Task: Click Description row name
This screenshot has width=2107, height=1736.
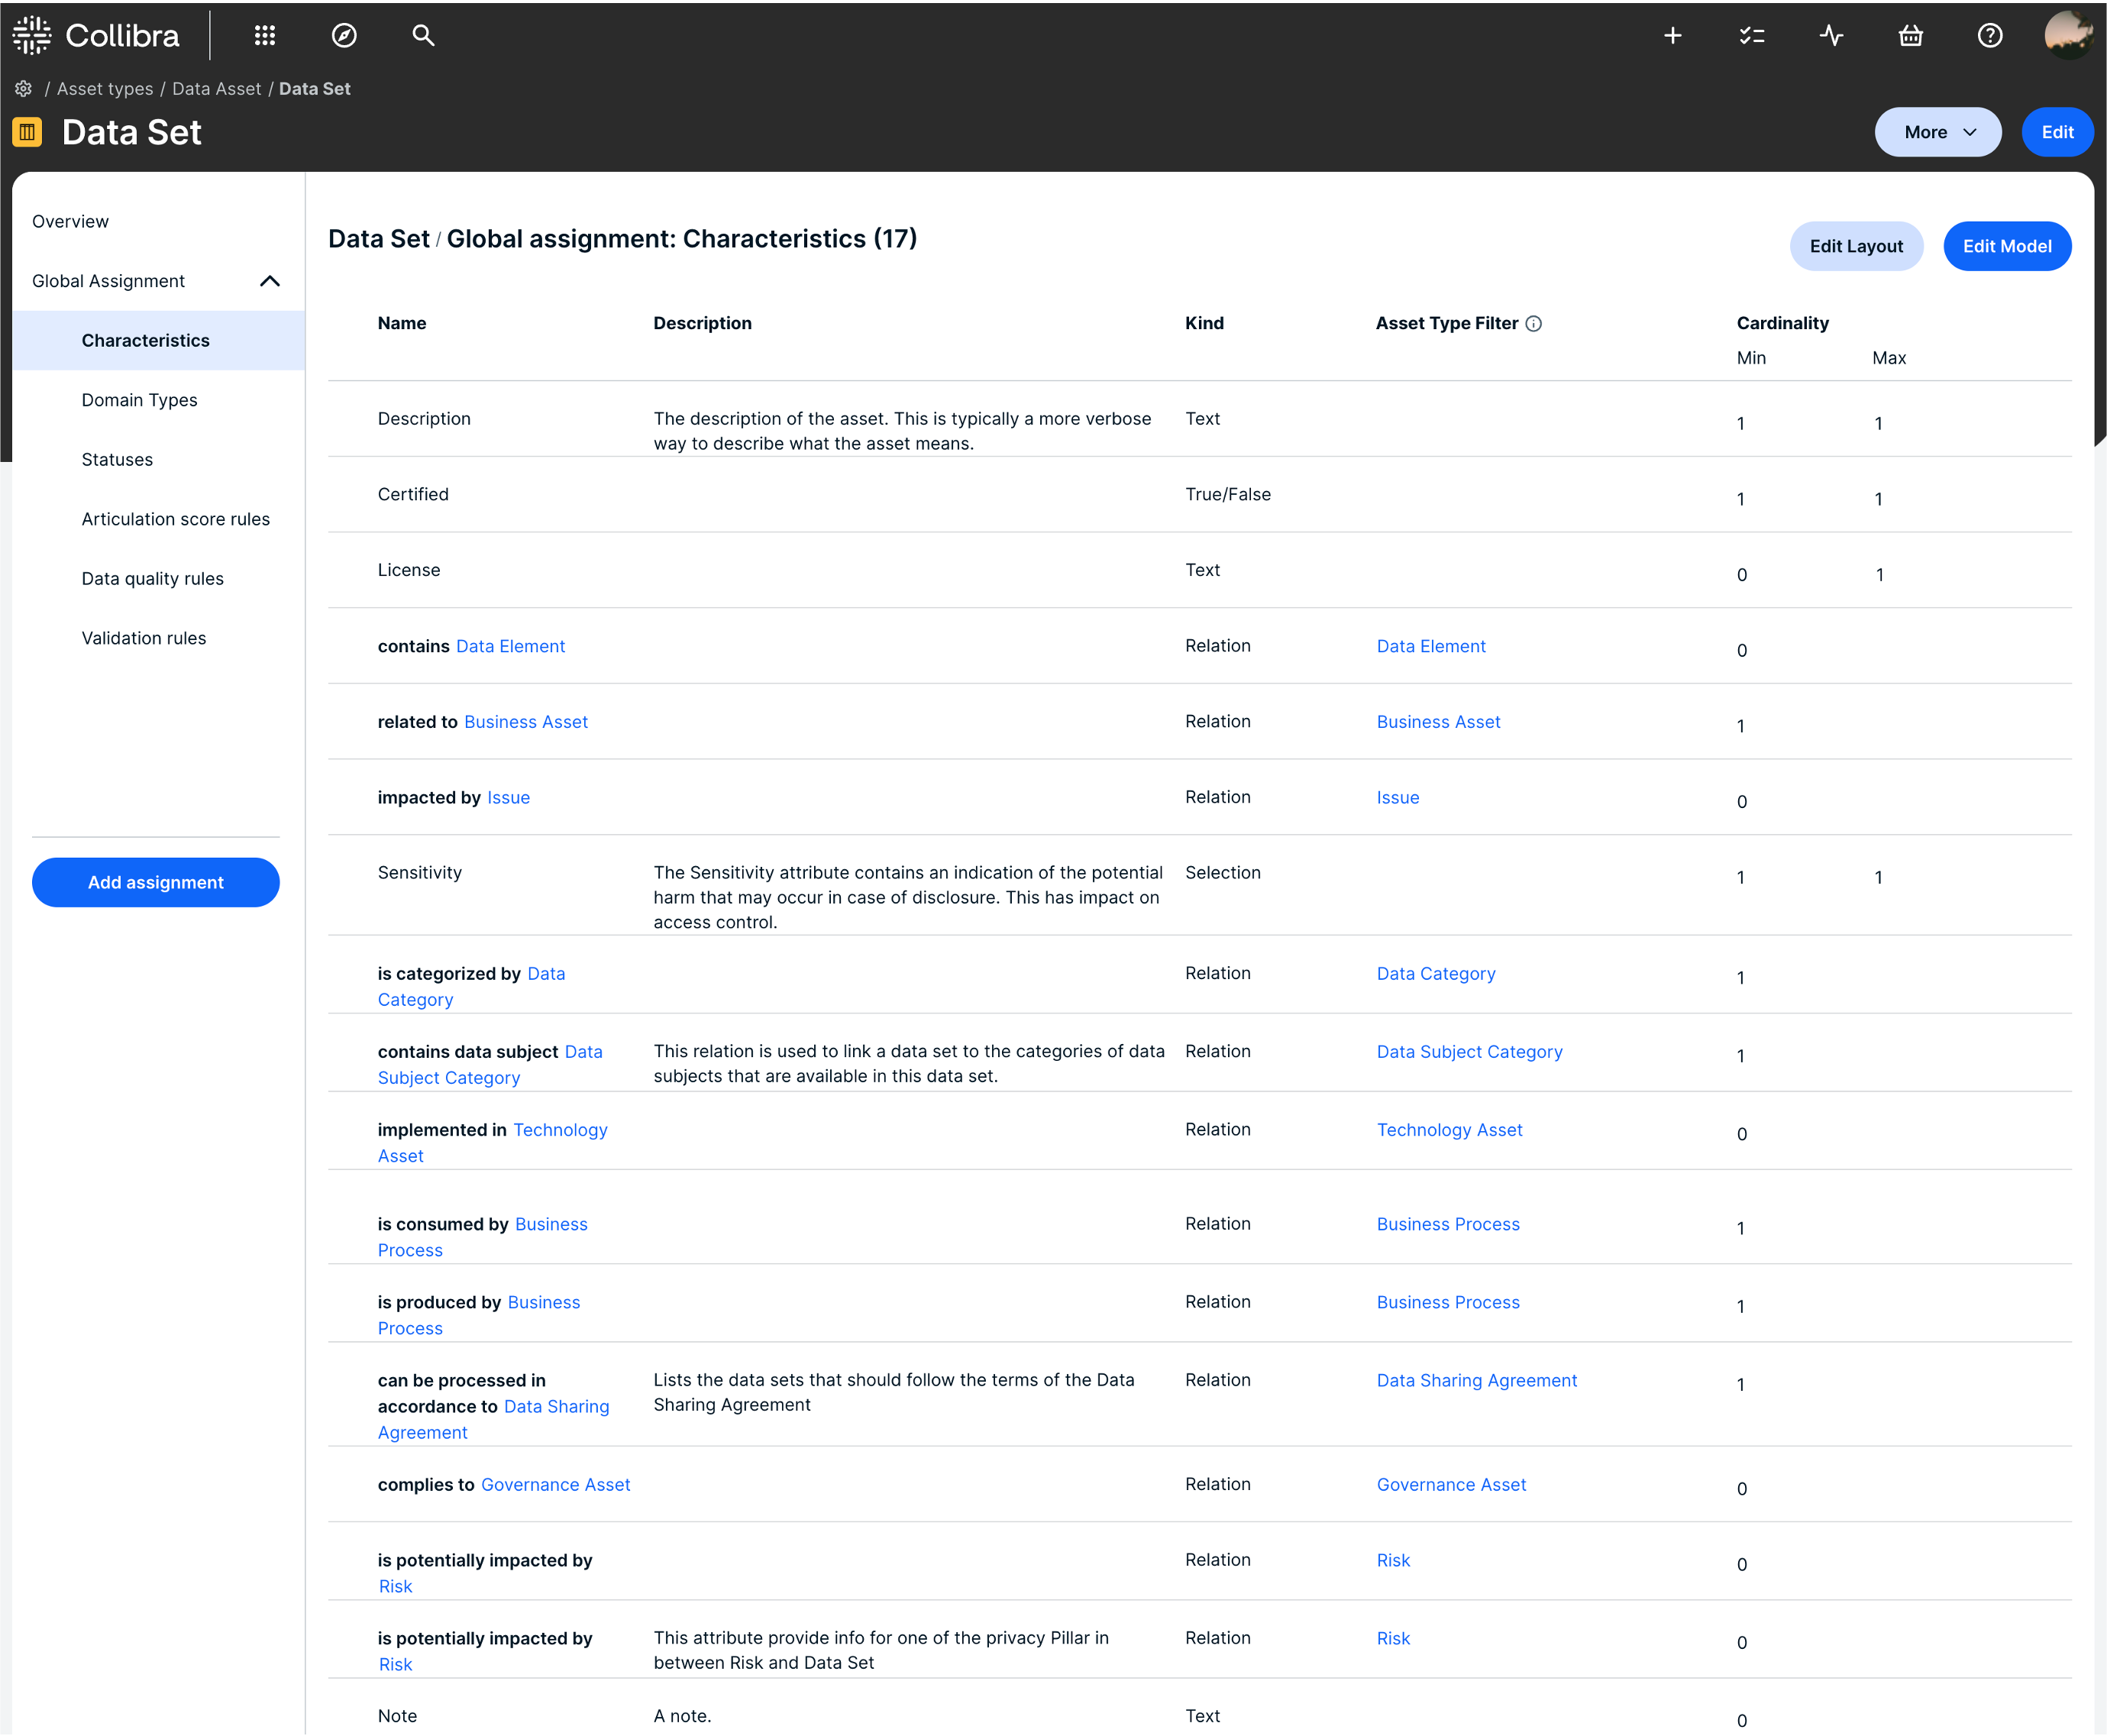Action: [424, 419]
